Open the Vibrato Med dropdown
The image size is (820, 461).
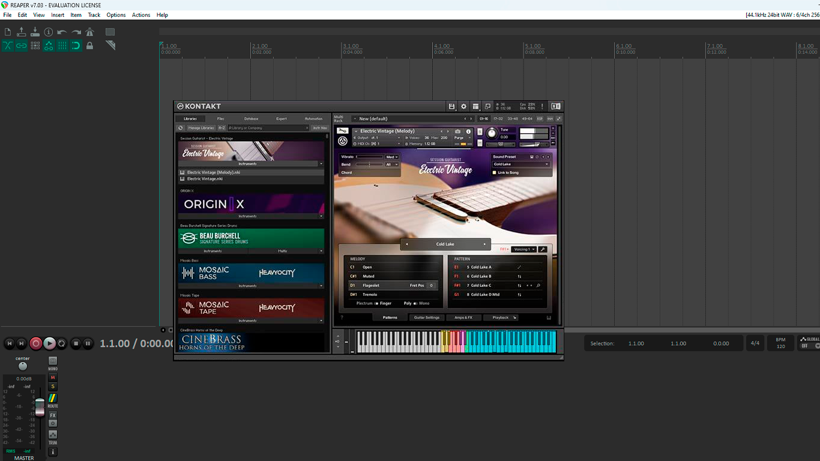click(x=392, y=157)
